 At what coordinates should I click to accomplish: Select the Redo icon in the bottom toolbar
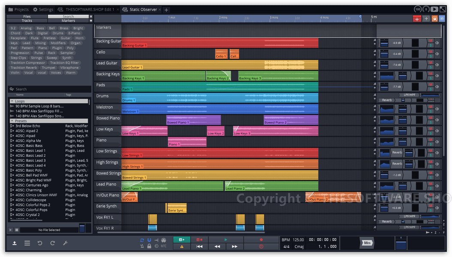click(52, 242)
